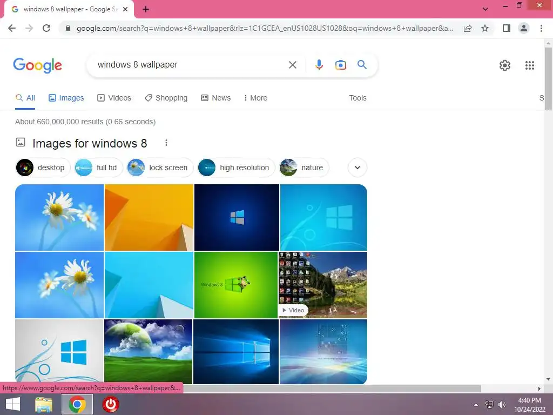Switch to the News tab
Image resolution: width=553 pixels, height=415 pixels.
click(216, 98)
